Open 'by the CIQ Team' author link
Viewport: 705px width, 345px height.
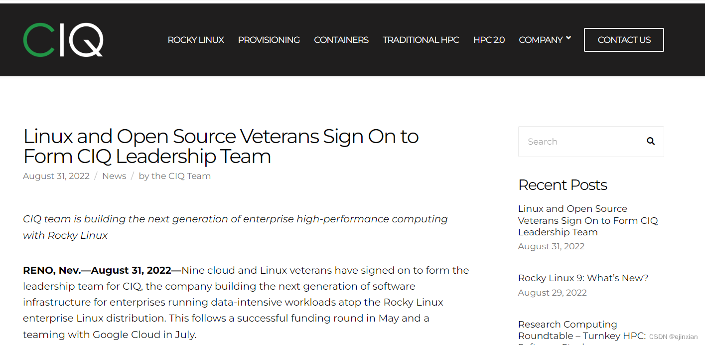coord(175,176)
